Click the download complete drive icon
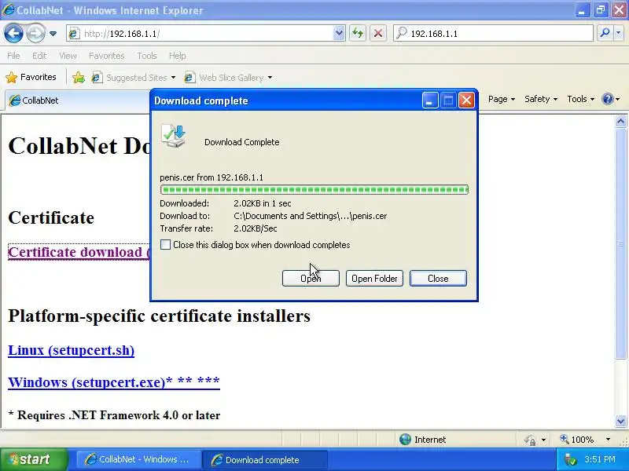 tap(174, 137)
